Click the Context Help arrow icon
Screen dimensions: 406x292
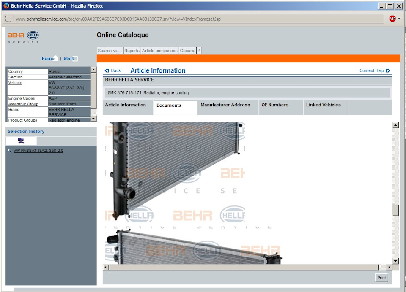point(388,70)
